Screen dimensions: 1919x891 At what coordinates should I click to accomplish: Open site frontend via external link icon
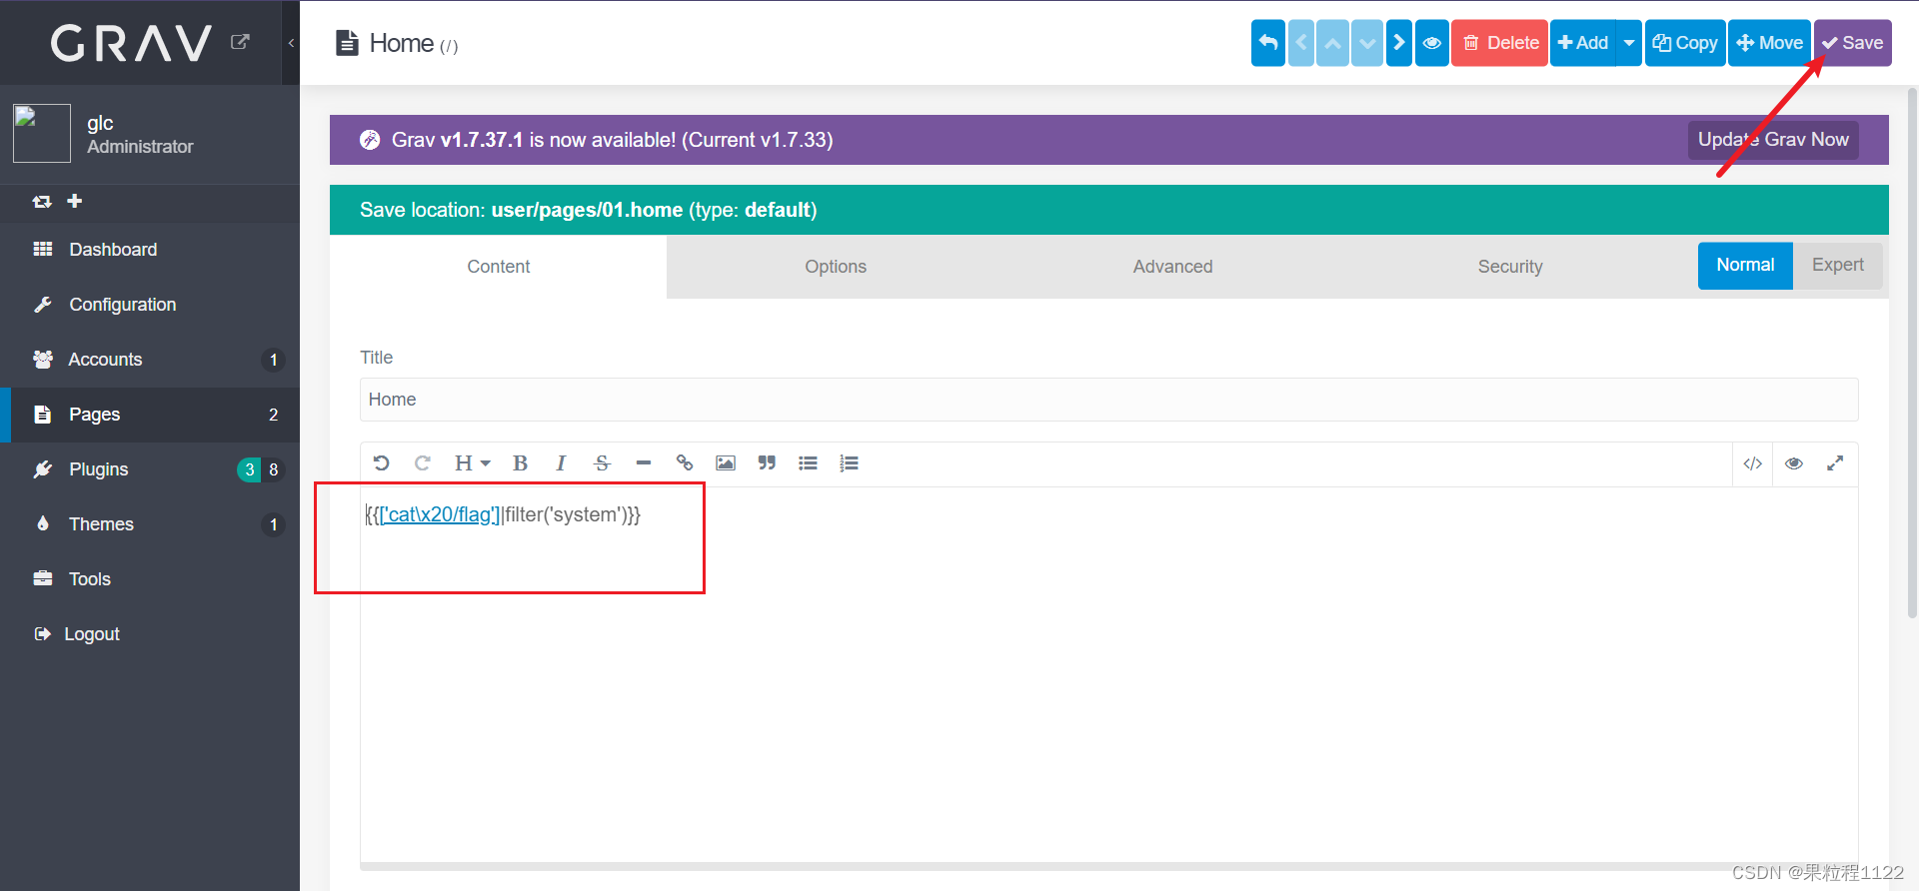[x=240, y=42]
